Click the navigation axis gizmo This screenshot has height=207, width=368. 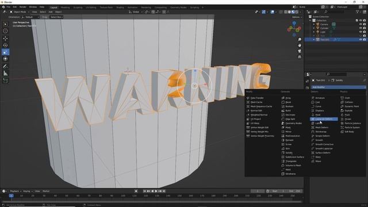point(294,29)
